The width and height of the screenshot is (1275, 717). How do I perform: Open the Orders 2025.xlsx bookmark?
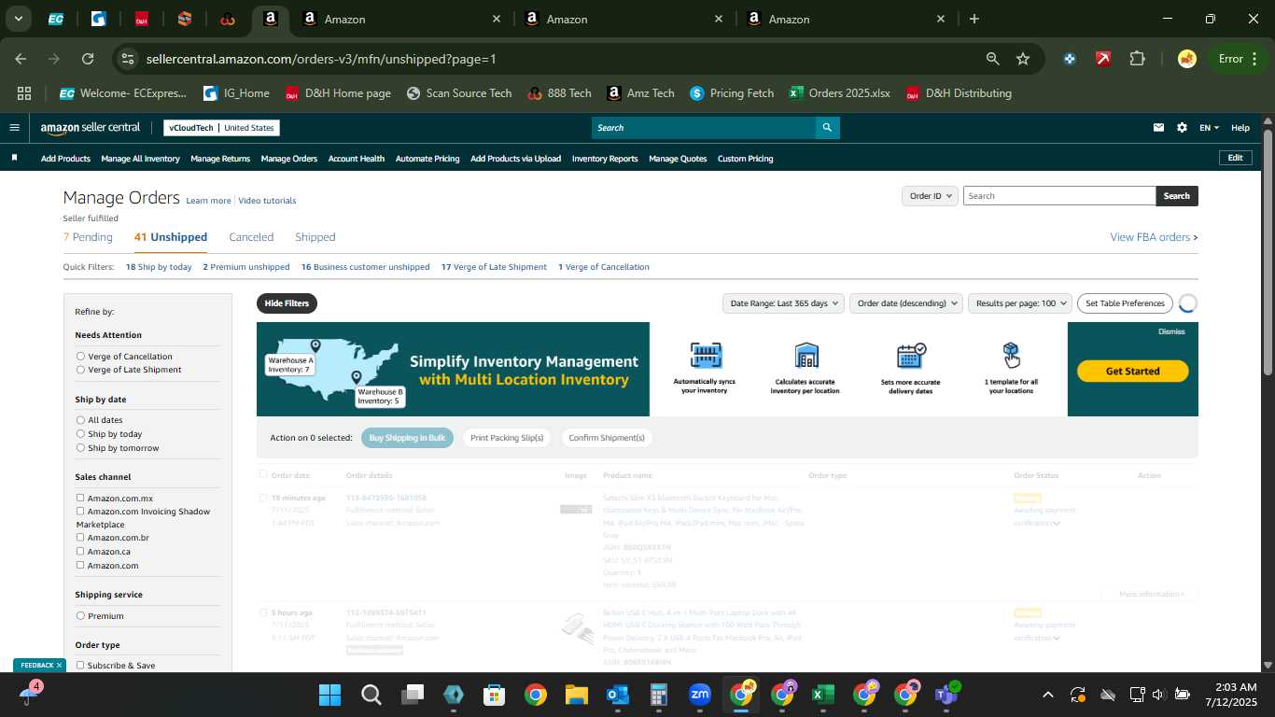(839, 93)
